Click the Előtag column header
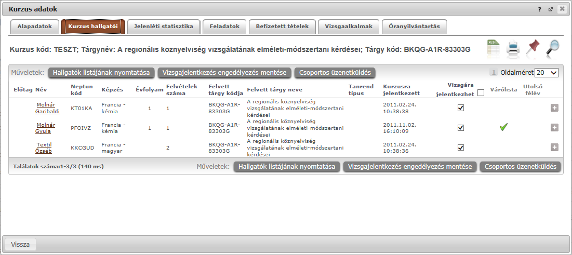Image resolution: width=572 pixels, height=255 pixels. pyautogui.click(x=23, y=90)
